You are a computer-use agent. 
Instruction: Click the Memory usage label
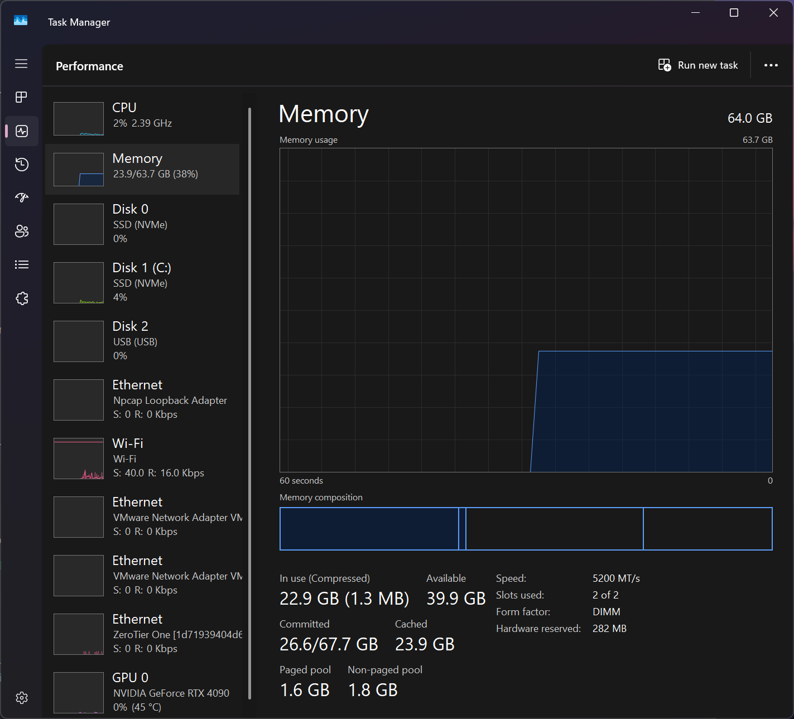pyautogui.click(x=309, y=140)
